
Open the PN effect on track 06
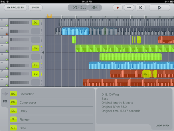coord(35,65)
